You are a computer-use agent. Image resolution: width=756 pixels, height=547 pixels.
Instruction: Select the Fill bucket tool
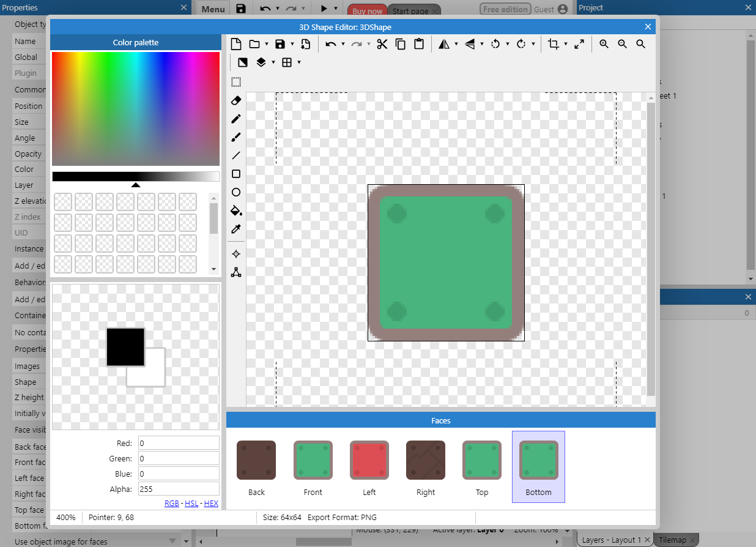(236, 210)
